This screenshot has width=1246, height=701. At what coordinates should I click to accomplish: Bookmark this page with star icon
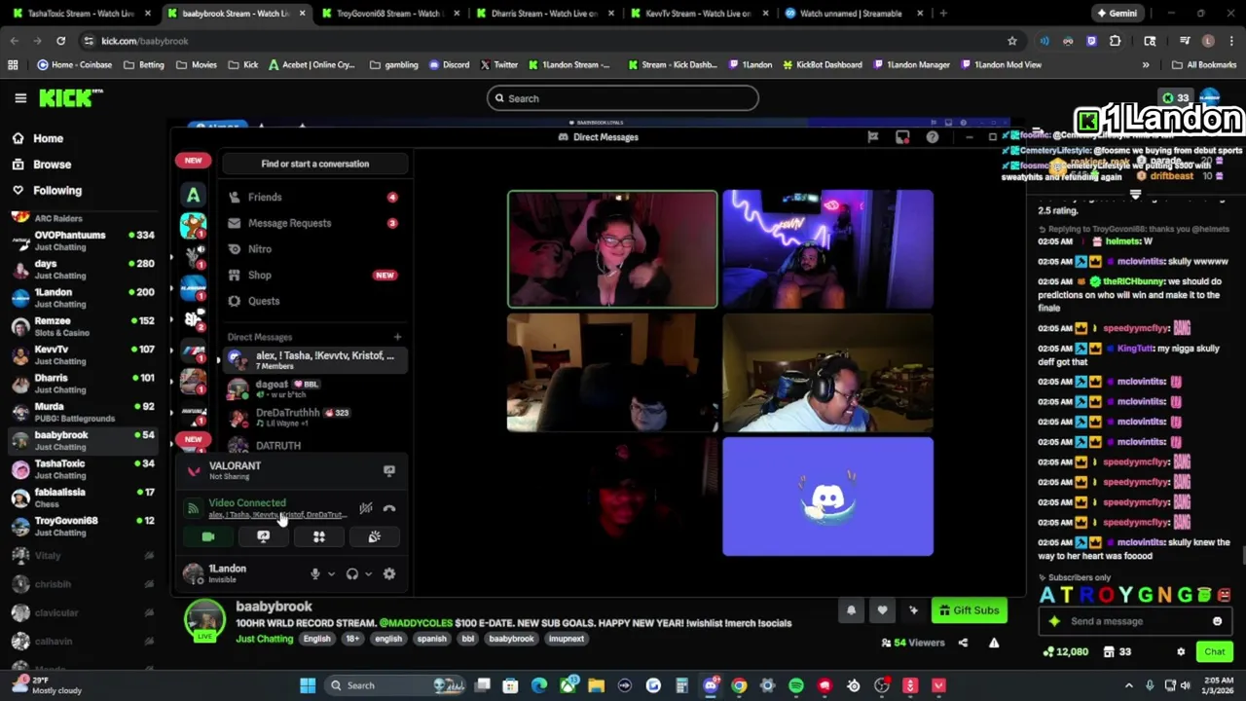1012,41
